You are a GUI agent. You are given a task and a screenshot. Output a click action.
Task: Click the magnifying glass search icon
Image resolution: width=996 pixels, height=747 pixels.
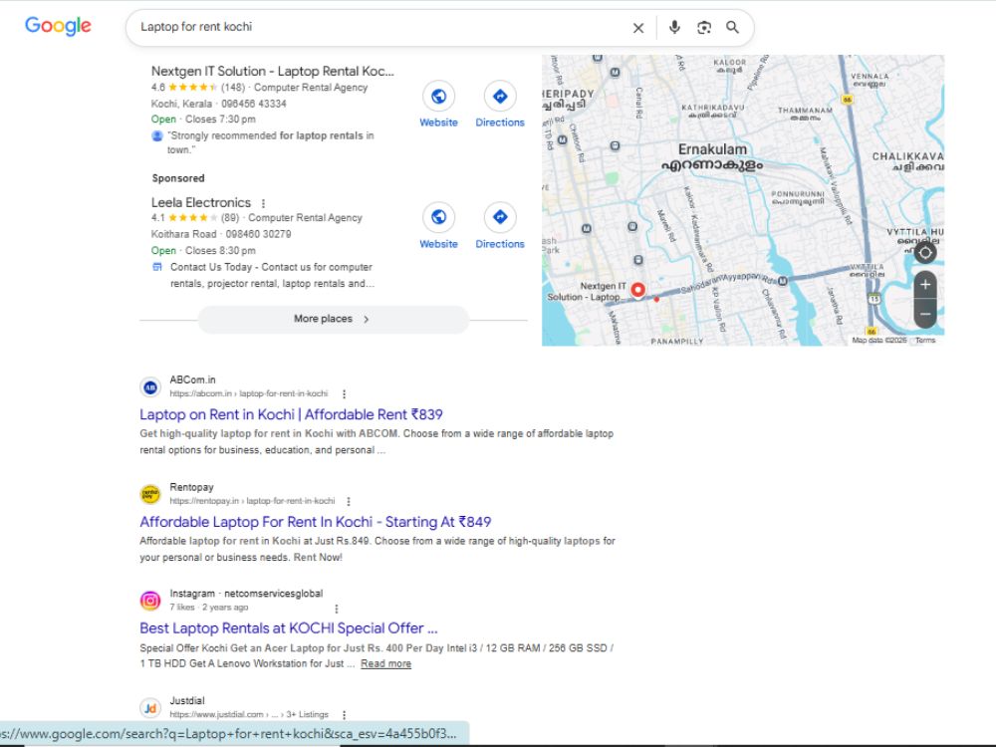pyautogui.click(x=732, y=27)
